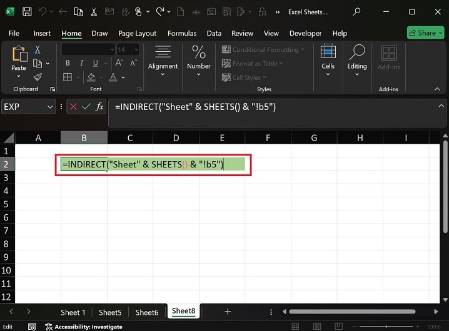Toggle Italic formatting
This screenshot has width=449, height=331.
(x=80, y=64)
